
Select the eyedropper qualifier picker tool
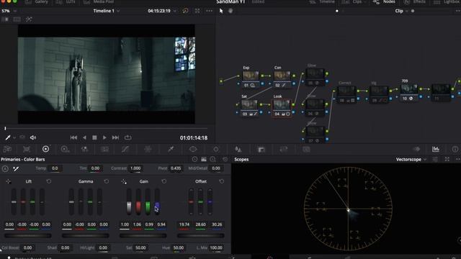(8, 137)
